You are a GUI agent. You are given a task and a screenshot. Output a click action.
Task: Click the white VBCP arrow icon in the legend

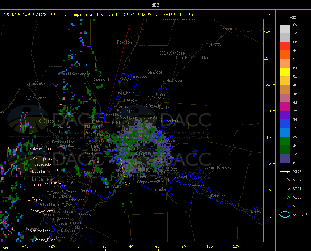click(x=285, y=171)
